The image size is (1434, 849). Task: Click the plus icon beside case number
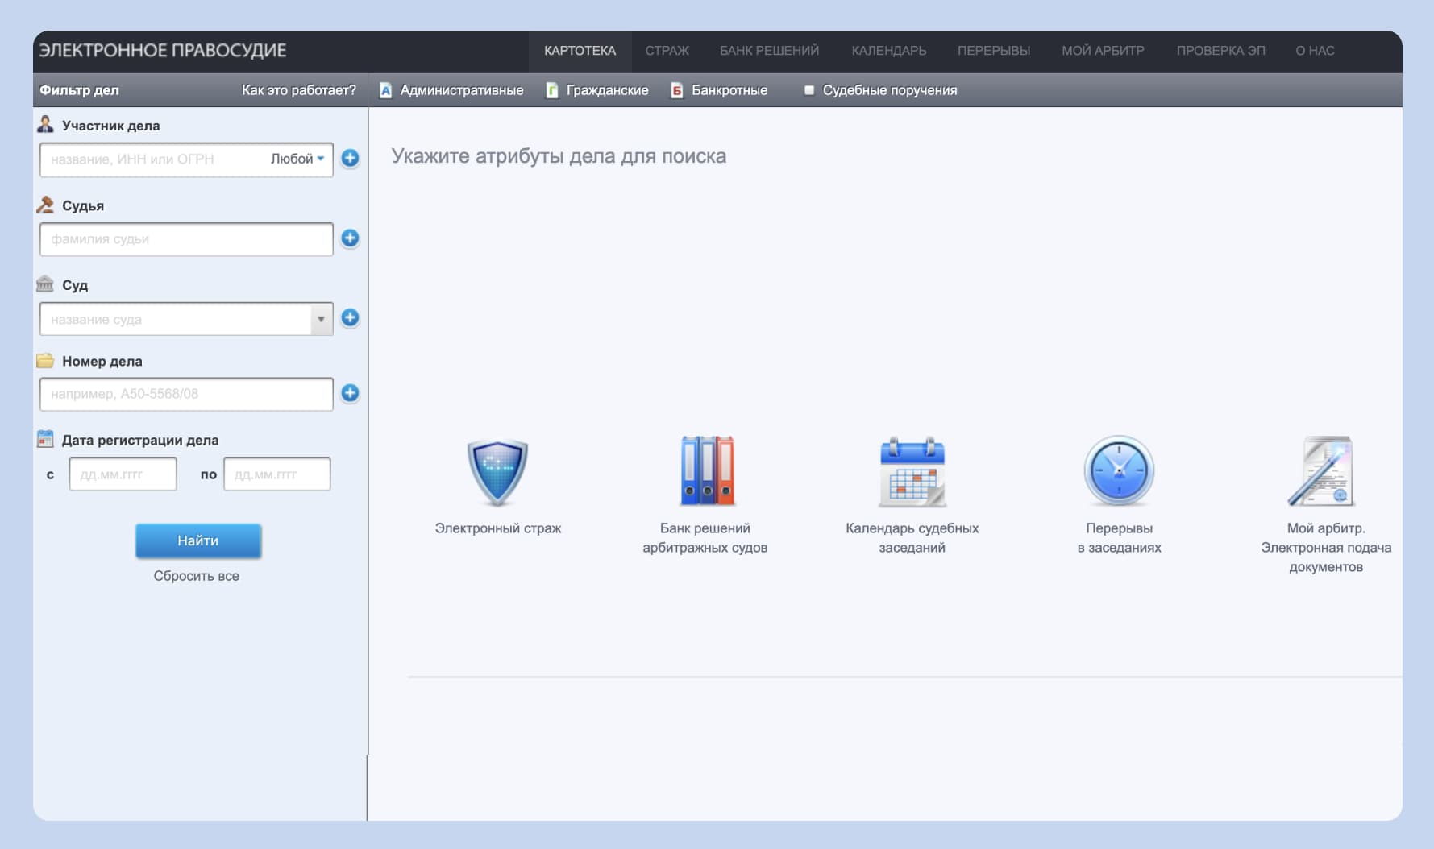coord(350,393)
